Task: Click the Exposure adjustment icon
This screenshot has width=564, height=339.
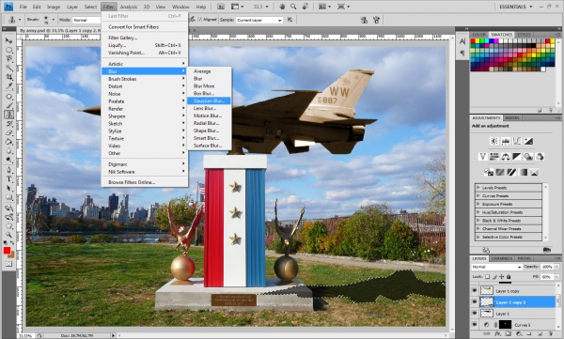Action: coord(528,141)
